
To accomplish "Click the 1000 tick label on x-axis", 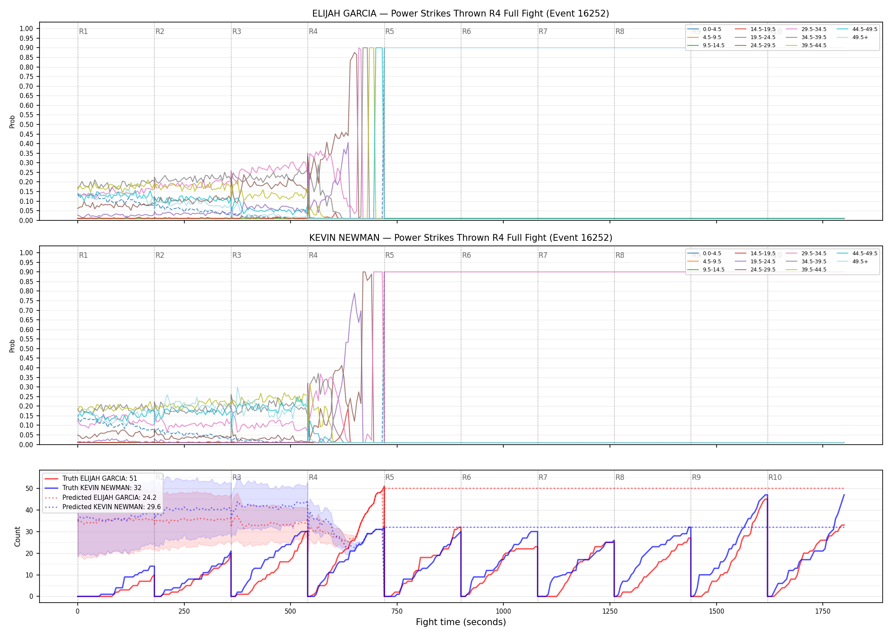I will pyautogui.click(x=503, y=612).
